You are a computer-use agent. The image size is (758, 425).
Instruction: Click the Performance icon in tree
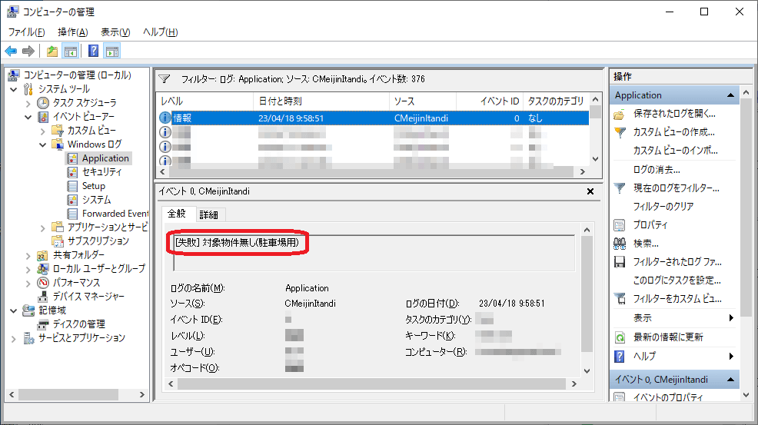pos(44,283)
